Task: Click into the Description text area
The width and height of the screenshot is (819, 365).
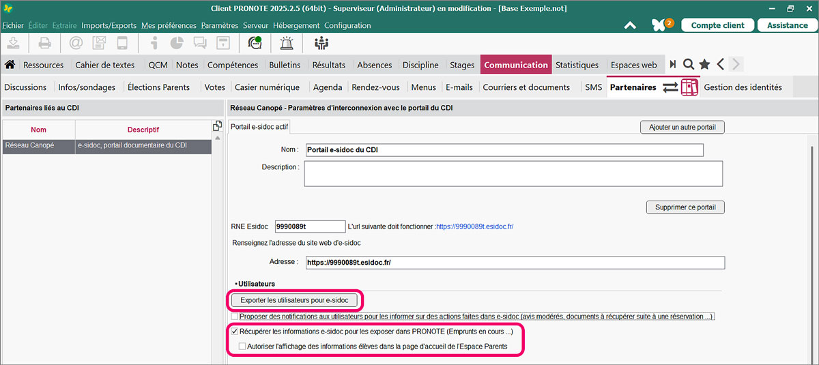Action: coord(513,173)
